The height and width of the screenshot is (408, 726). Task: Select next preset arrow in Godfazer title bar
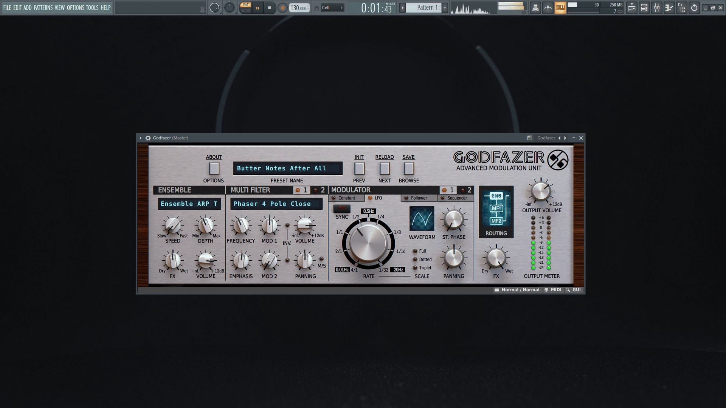click(x=565, y=138)
